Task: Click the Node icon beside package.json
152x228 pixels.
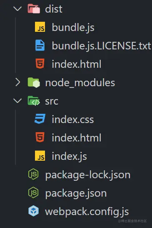Action: 33,192
